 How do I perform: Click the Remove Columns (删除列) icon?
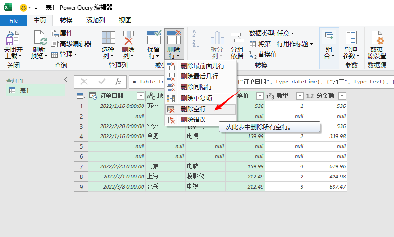[129, 38]
